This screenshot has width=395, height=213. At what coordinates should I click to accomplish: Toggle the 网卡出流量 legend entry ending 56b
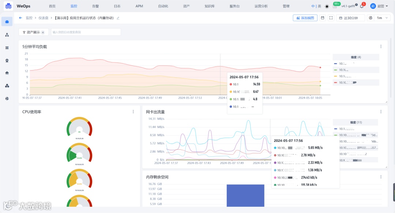click(x=359, y=141)
